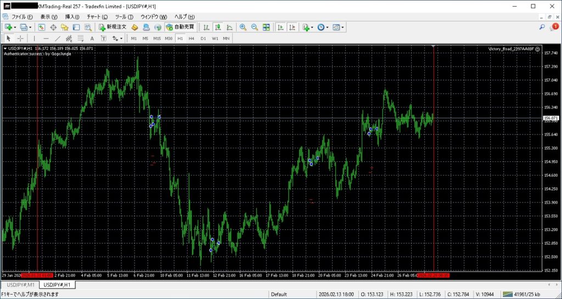Switch to the USDJPY#,M1 chart tab
Viewport: 562px width, 299px height.
pos(20,285)
